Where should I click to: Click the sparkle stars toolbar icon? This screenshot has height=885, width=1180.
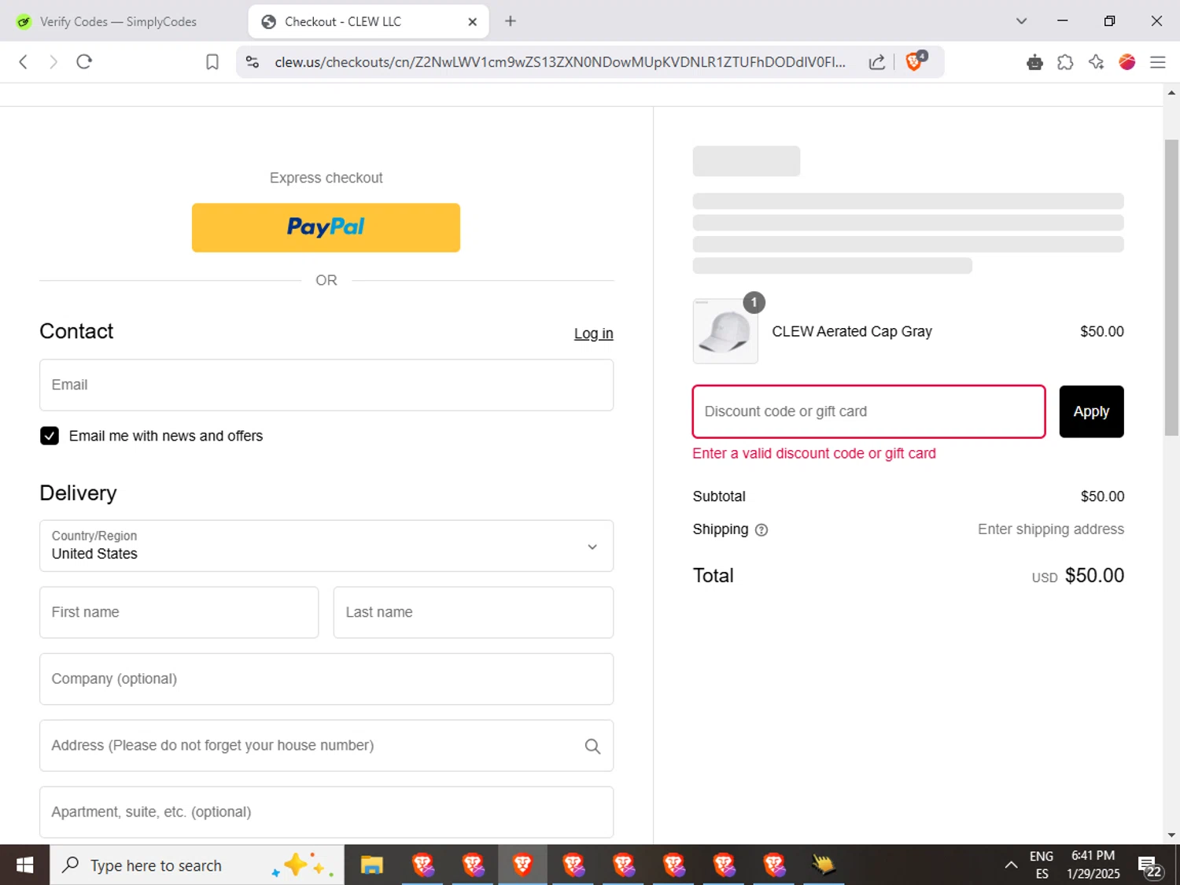click(1097, 62)
